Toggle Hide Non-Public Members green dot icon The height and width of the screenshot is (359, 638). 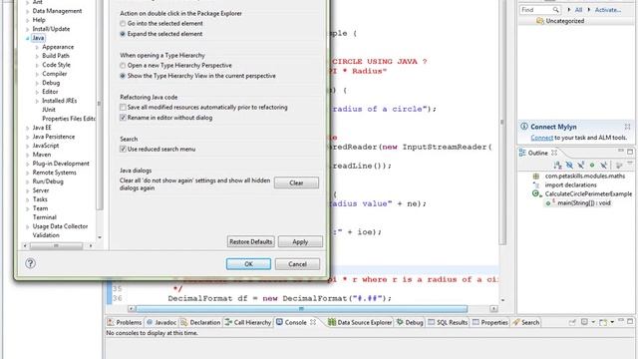(592, 165)
